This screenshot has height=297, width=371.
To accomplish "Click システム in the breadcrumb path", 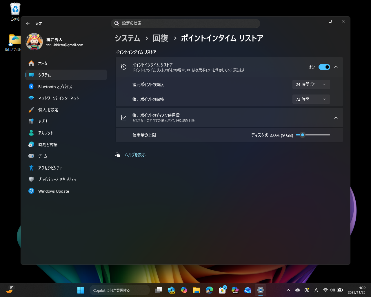I will pyautogui.click(x=128, y=38).
